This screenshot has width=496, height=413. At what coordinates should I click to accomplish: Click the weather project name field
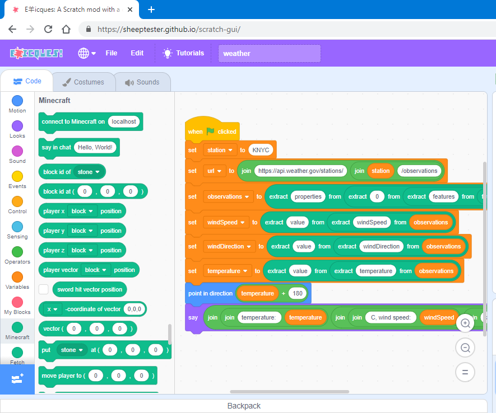click(269, 53)
